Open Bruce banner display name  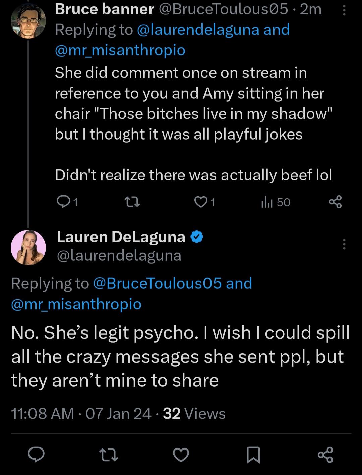pyautogui.click(x=104, y=9)
